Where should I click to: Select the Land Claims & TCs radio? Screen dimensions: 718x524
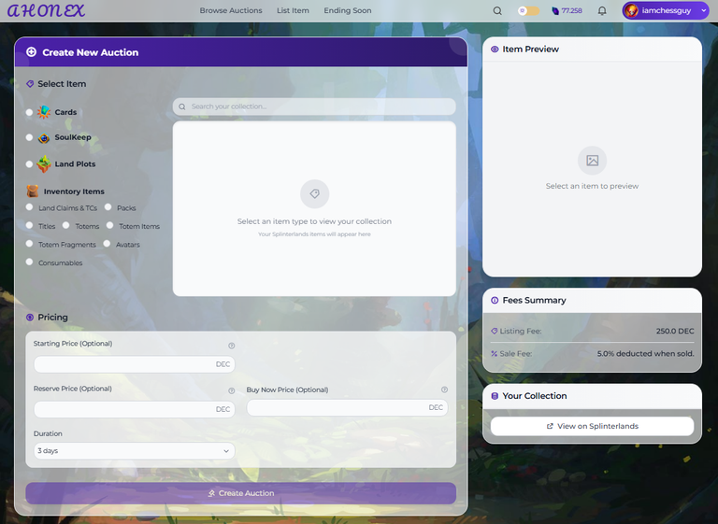[29, 207]
